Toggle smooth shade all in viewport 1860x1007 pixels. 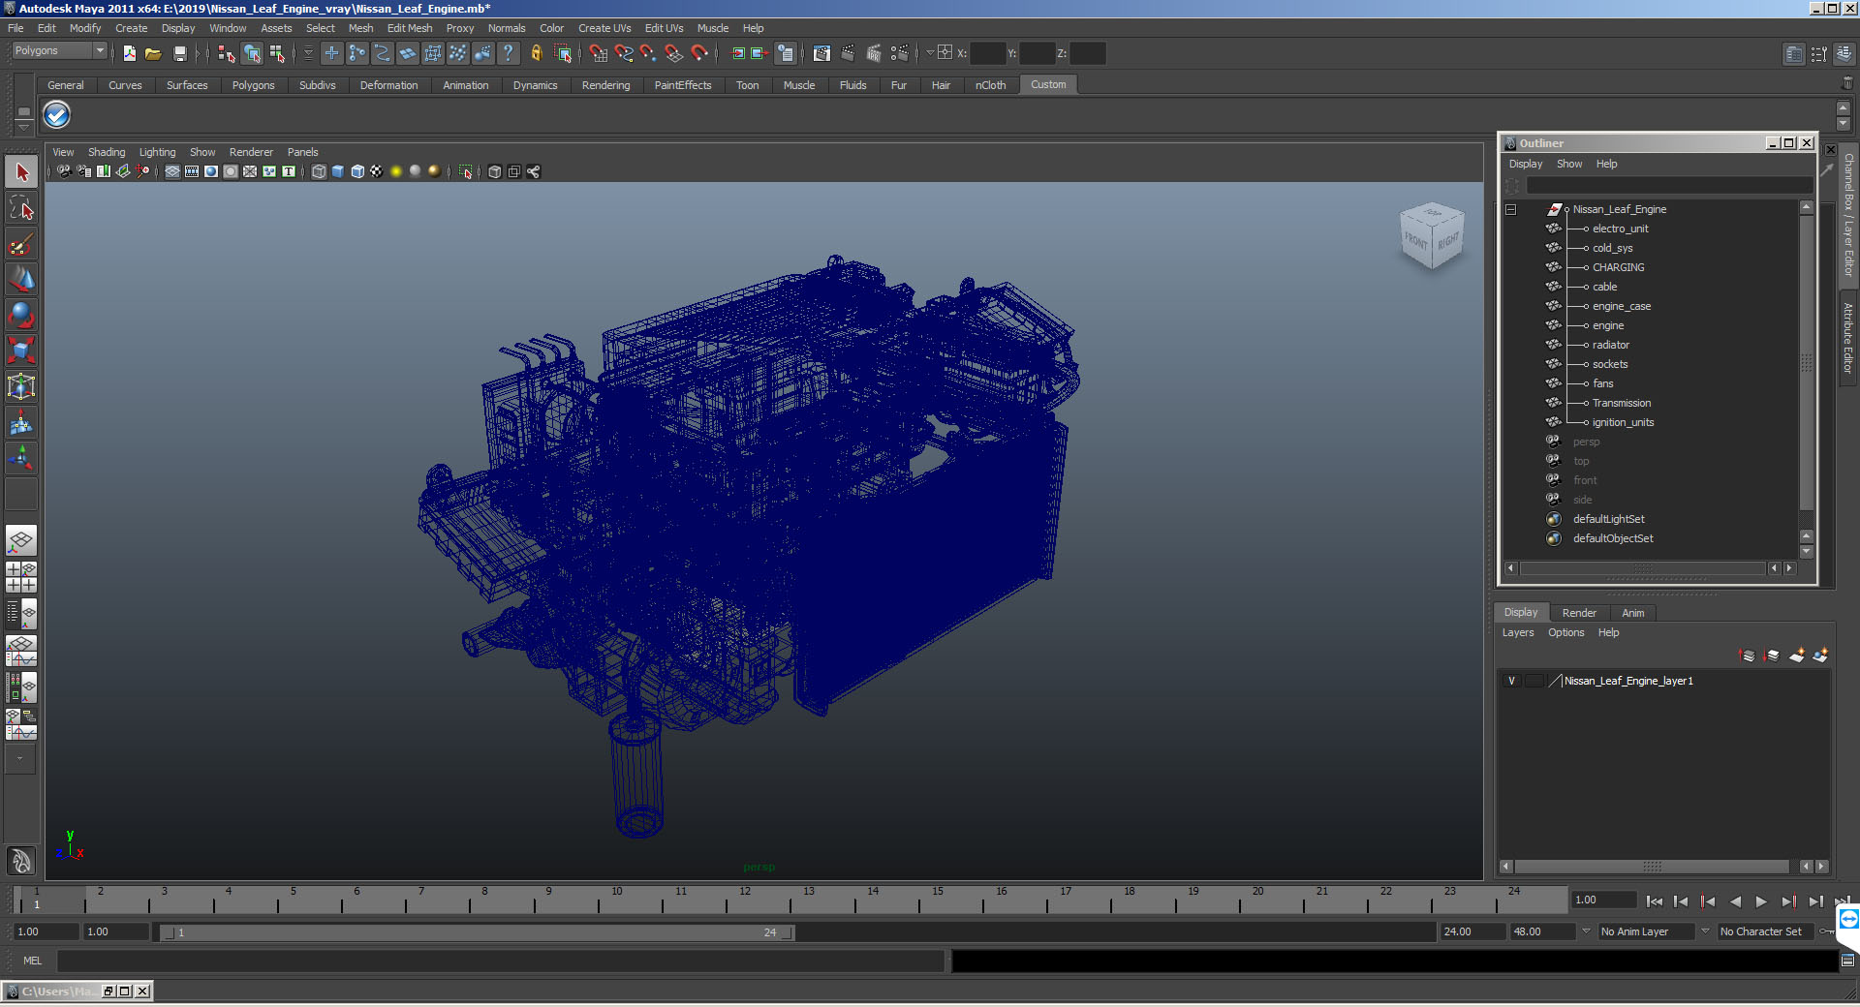pos(338,171)
